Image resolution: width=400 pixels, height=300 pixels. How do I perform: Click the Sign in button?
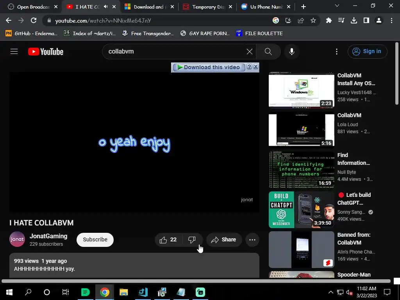pyautogui.click(x=367, y=52)
